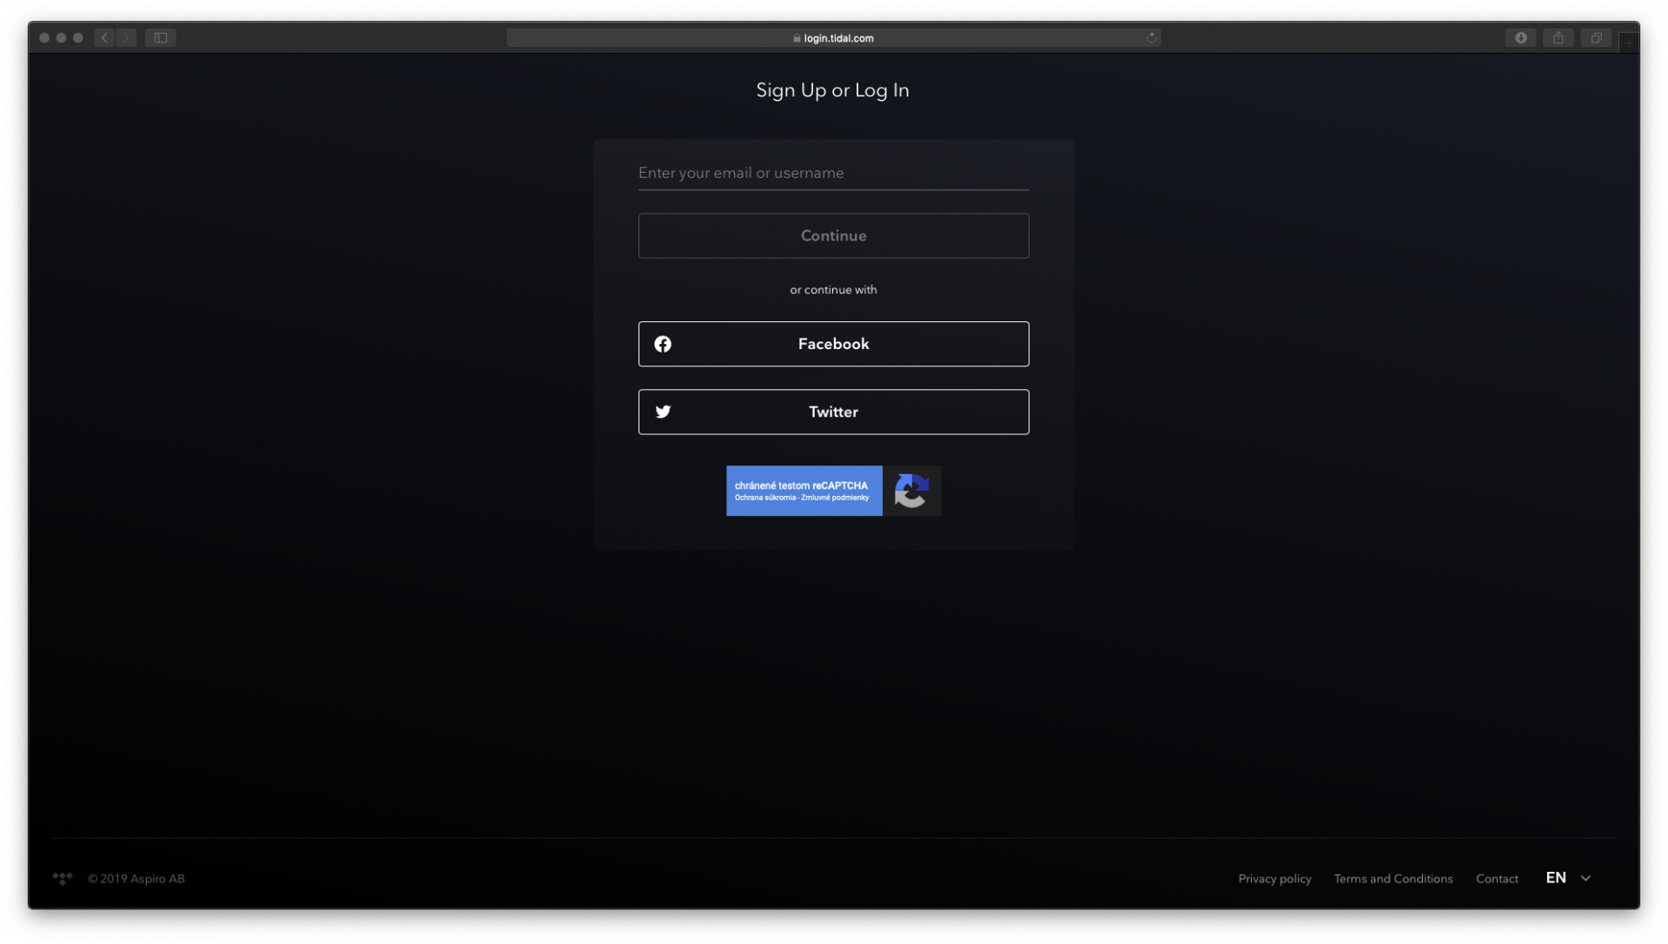Click the Sign Up or Log In heading
1668x944 pixels.
[832, 90]
